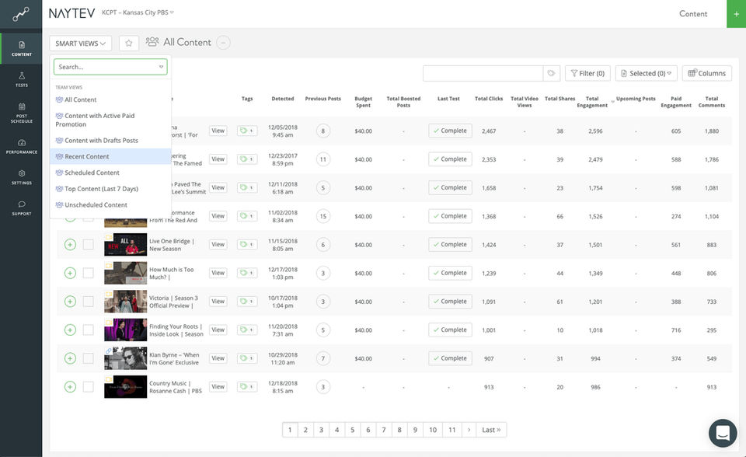Click green plus for How Much is Too Much row
The width and height of the screenshot is (746, 457).
(x=70, y=274)
